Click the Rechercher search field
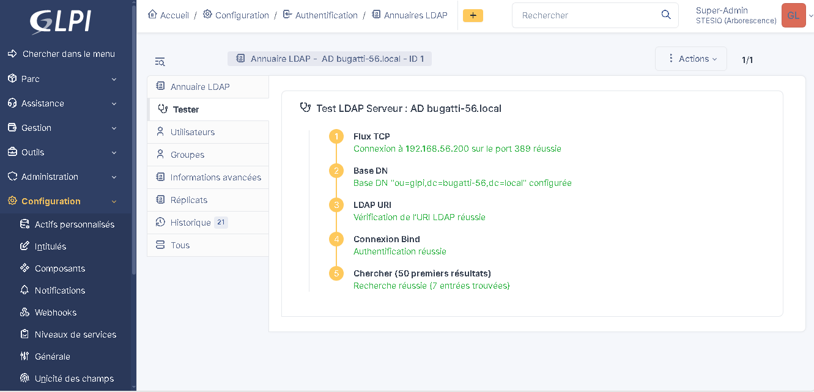The image size is (814, 392). (x=587, y=15)
